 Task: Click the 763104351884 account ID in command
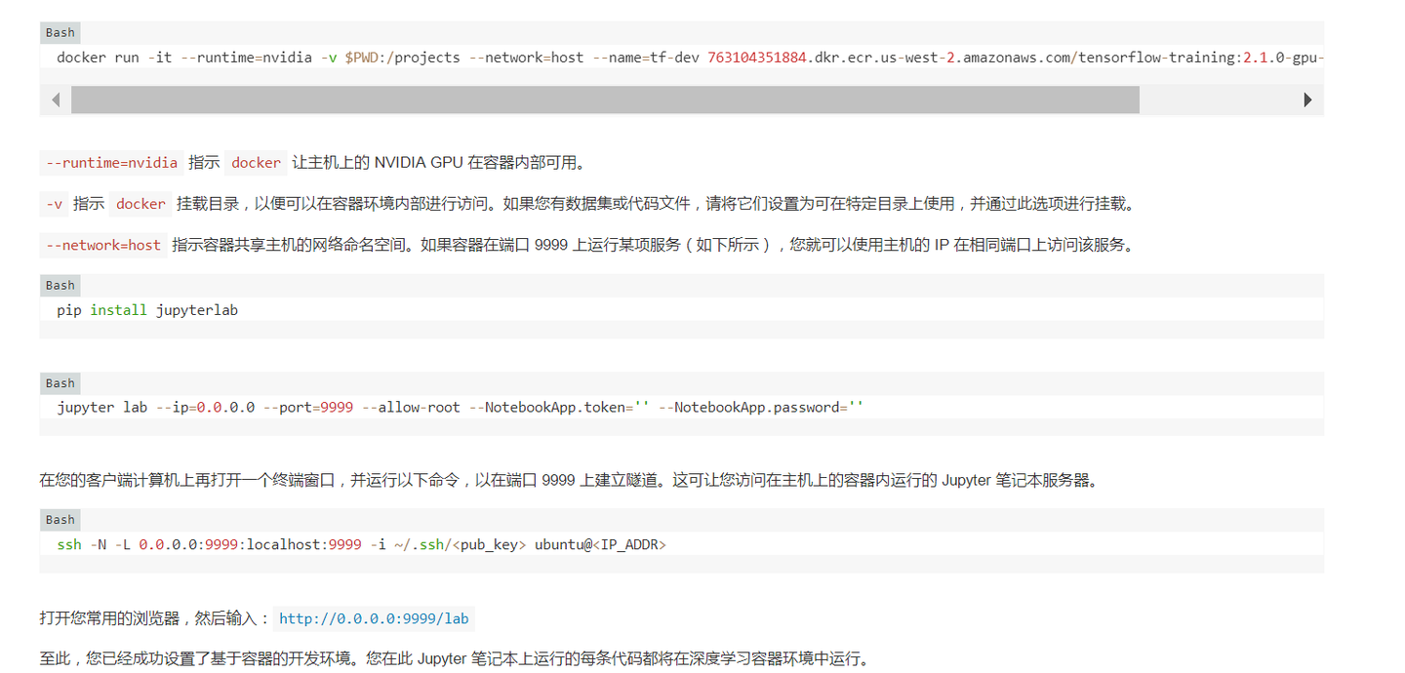click(757, 58)
